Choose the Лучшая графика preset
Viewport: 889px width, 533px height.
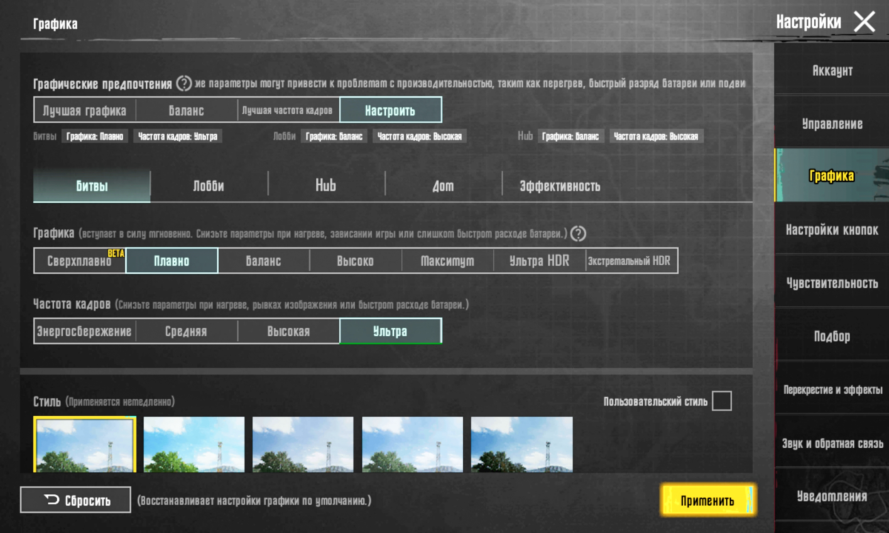click(84, 110)
